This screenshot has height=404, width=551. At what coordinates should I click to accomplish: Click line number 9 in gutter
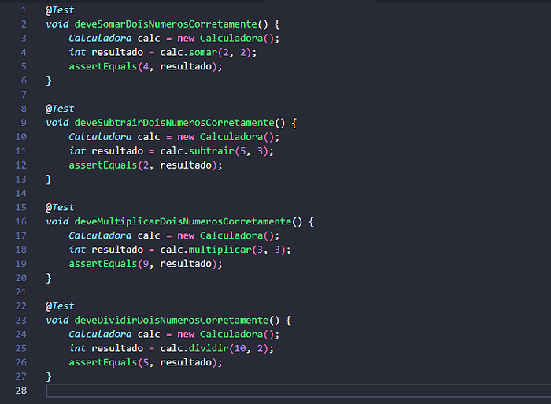coord(24,123)
